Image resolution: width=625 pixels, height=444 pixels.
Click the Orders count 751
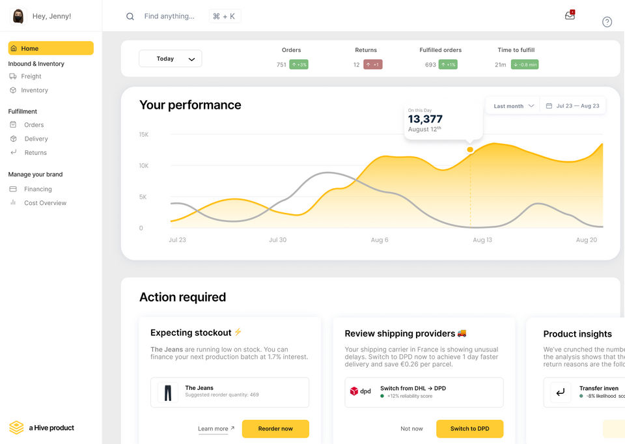[281, 64]
